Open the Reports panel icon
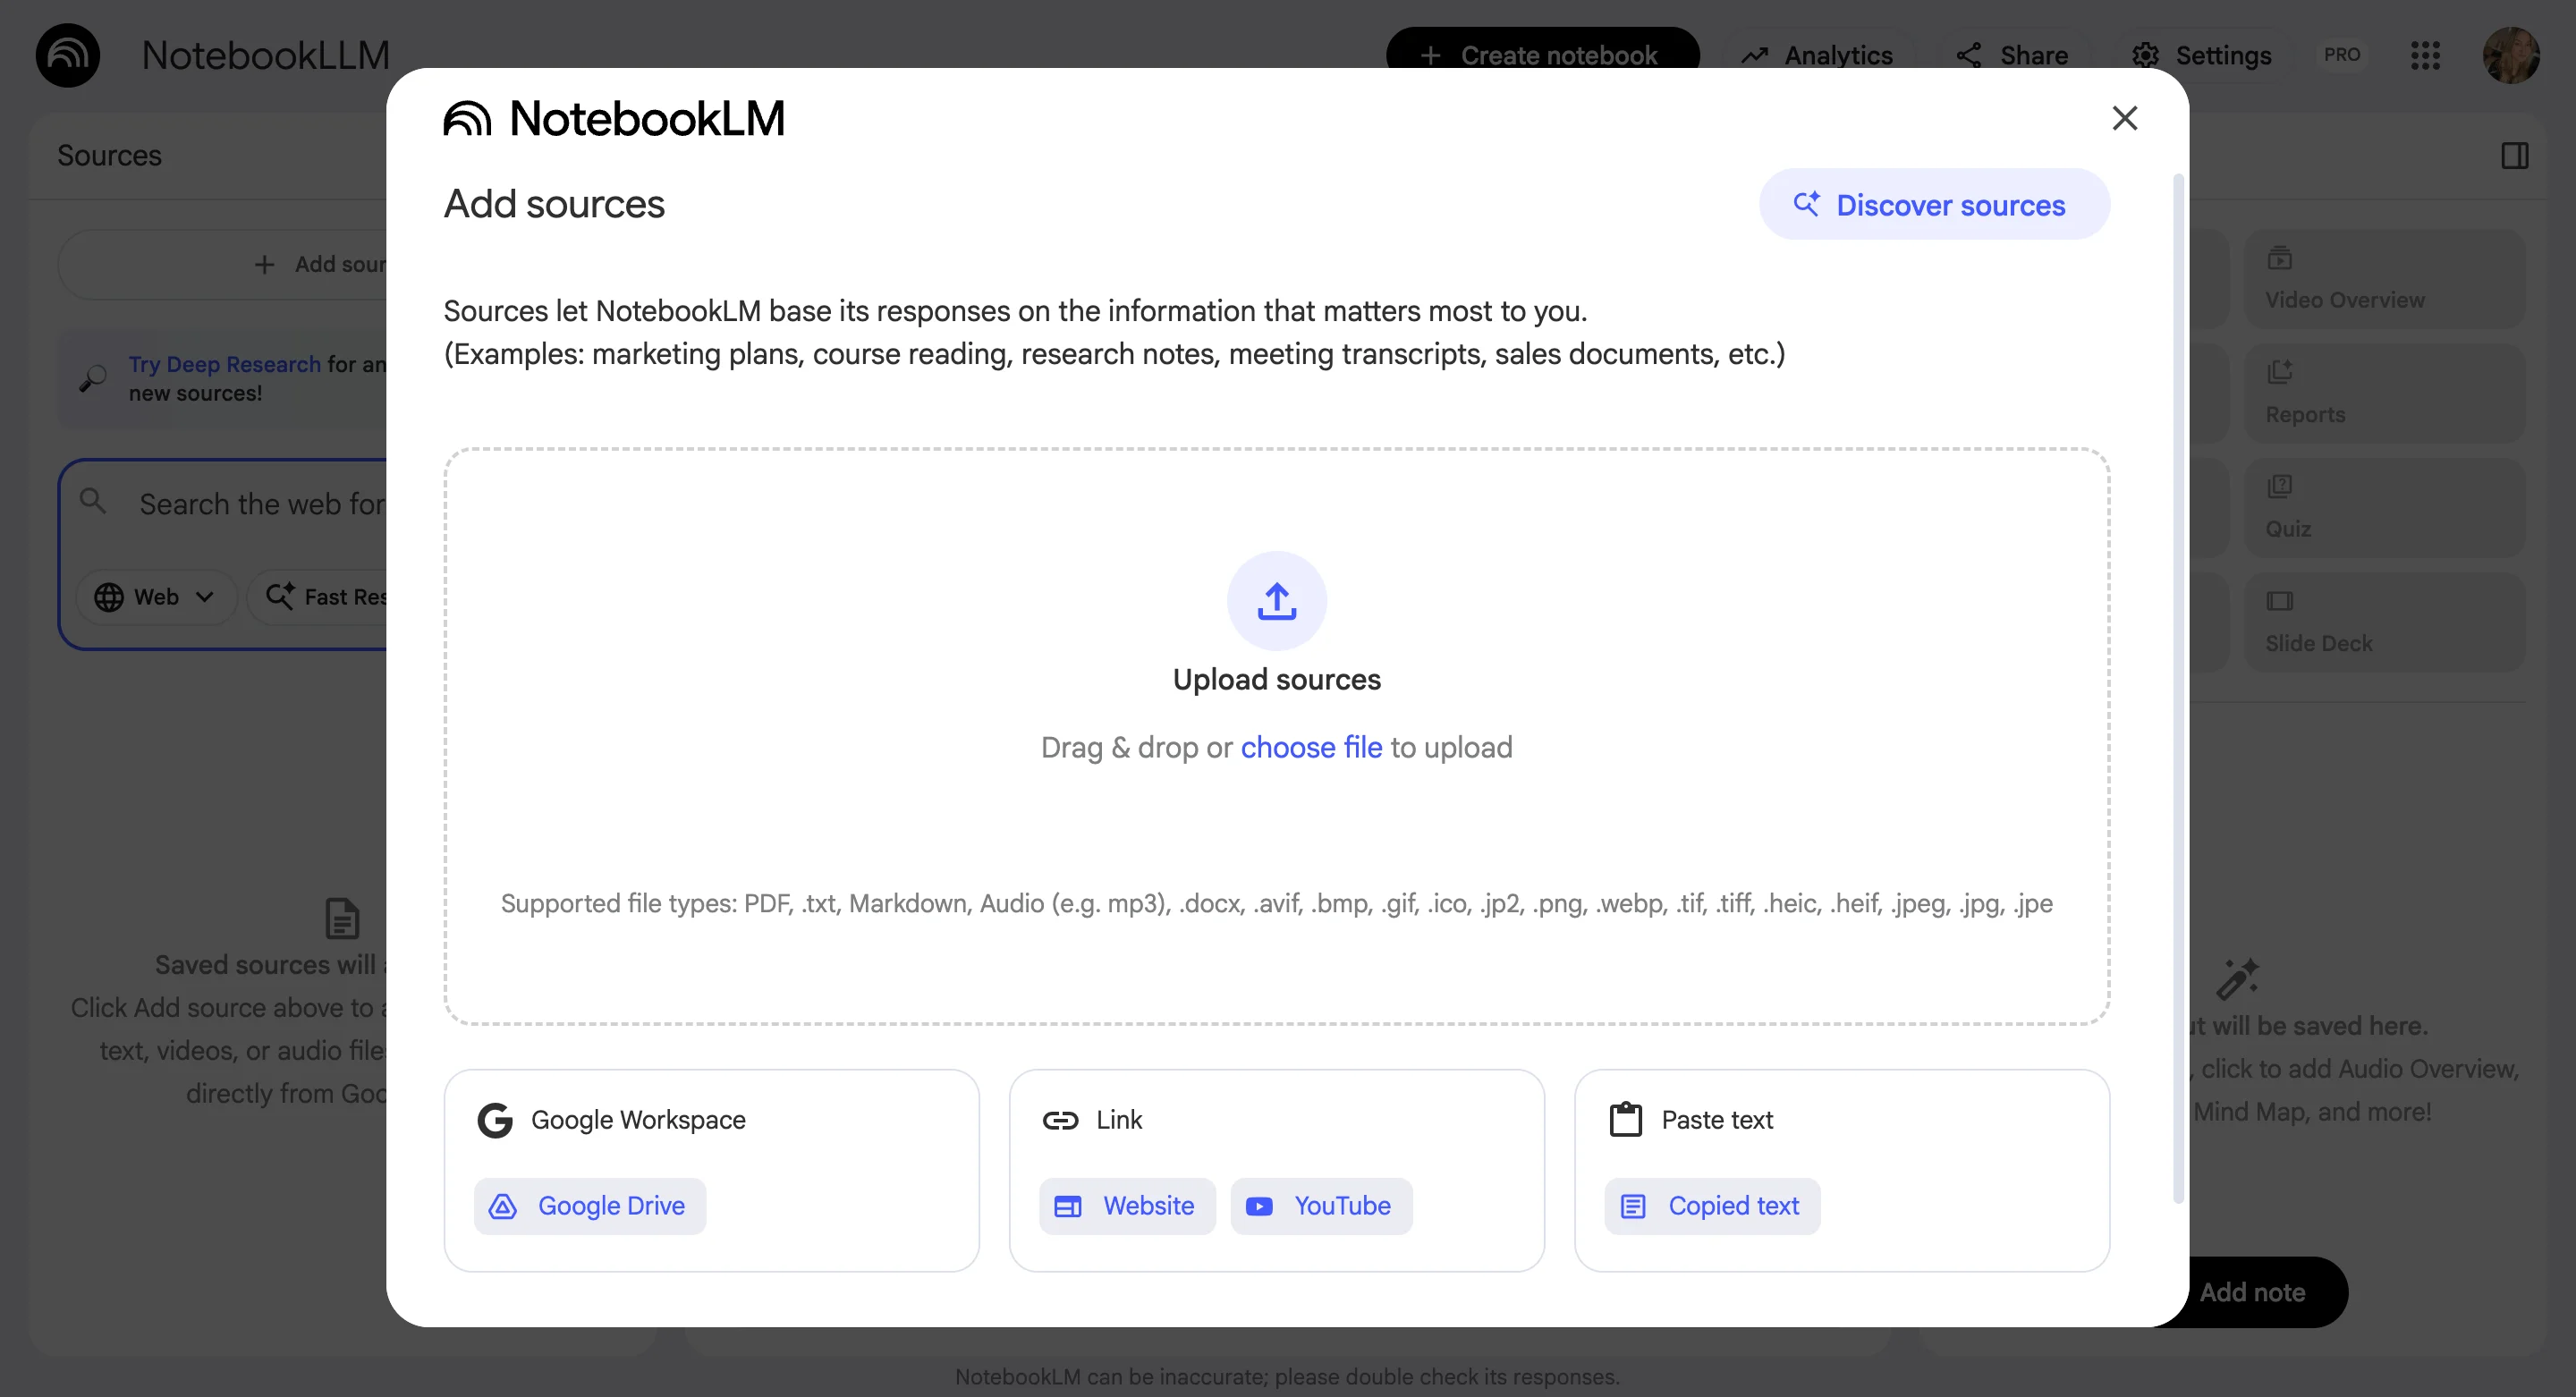The width and height of the screenshot is (2576, 1397). (x=2281, y=371)
